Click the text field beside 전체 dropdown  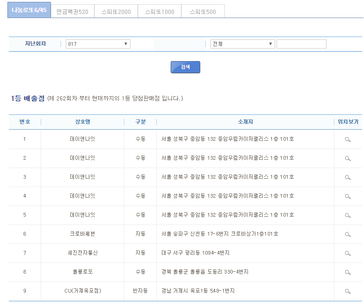[x=301, y=44]
